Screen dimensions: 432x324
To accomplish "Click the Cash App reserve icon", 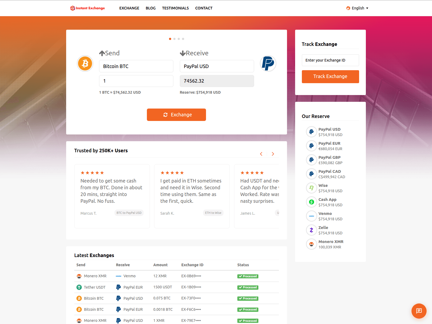I will (311, 202).
